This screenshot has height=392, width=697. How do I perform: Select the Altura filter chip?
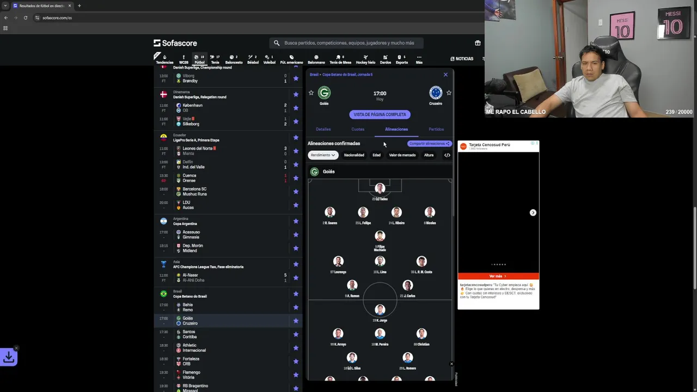429,155
